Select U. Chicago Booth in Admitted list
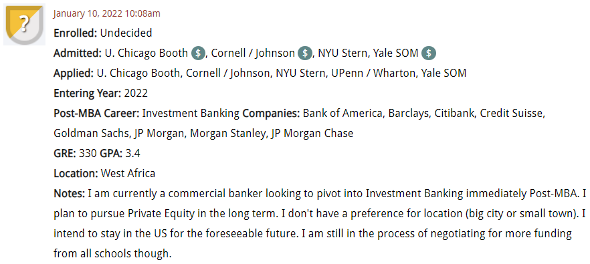 (x=146, y=53)
